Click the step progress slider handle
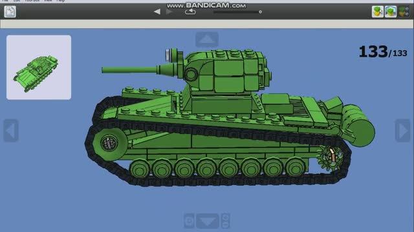Viewport: 414px width, 232px height. tap(260, 12)
